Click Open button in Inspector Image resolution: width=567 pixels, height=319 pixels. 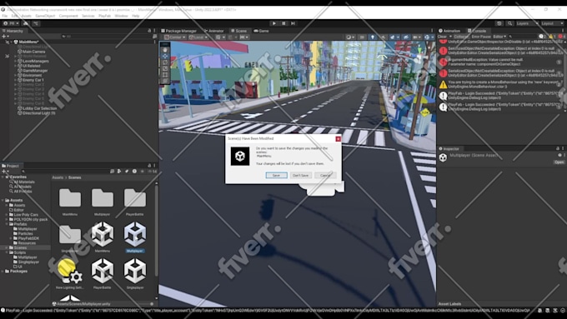coord(559,162)
